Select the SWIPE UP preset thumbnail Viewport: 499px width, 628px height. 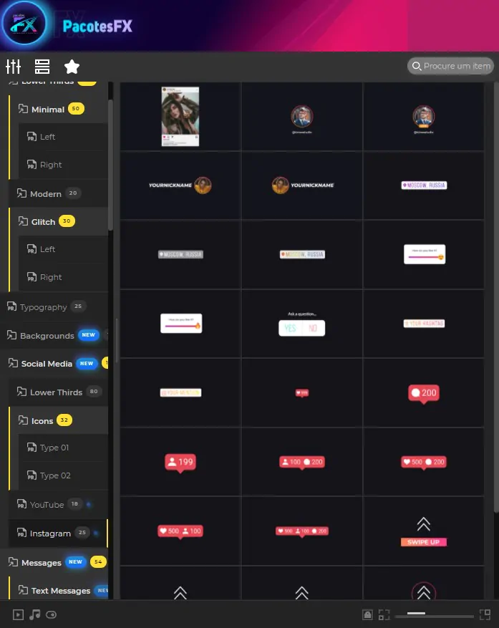pyautogui.click(x=424, y=531)
